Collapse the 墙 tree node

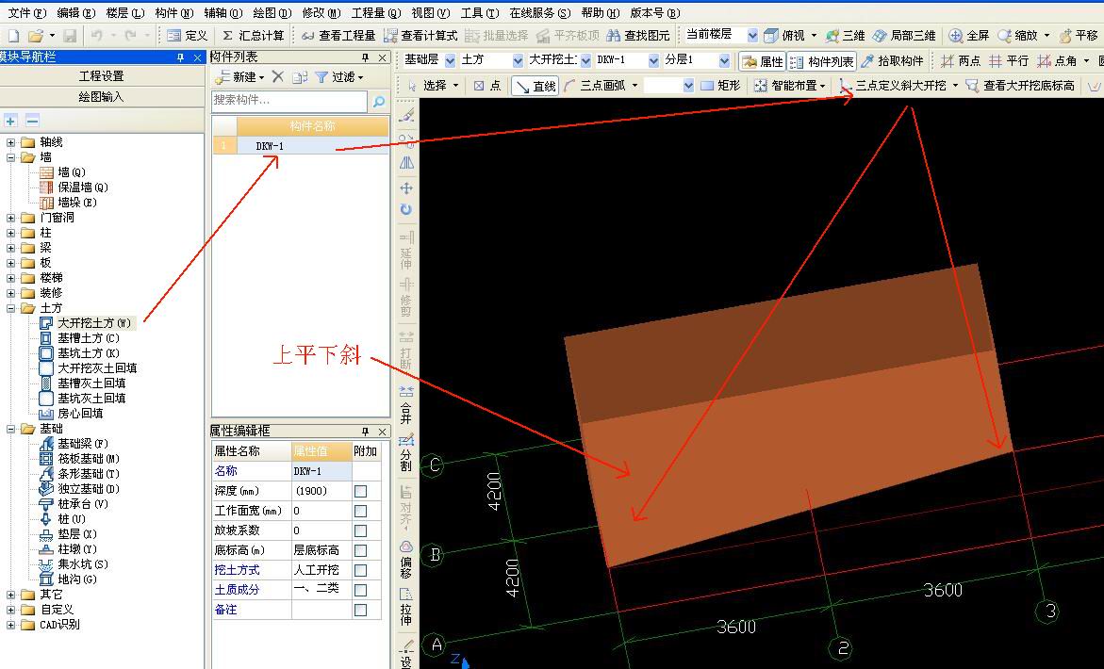pos(10,157)
